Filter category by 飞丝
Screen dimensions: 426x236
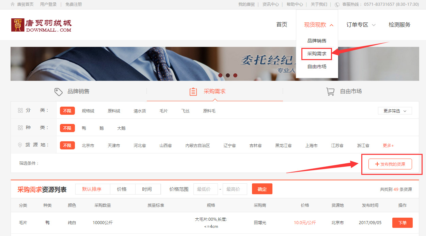(x=185, y=111)
